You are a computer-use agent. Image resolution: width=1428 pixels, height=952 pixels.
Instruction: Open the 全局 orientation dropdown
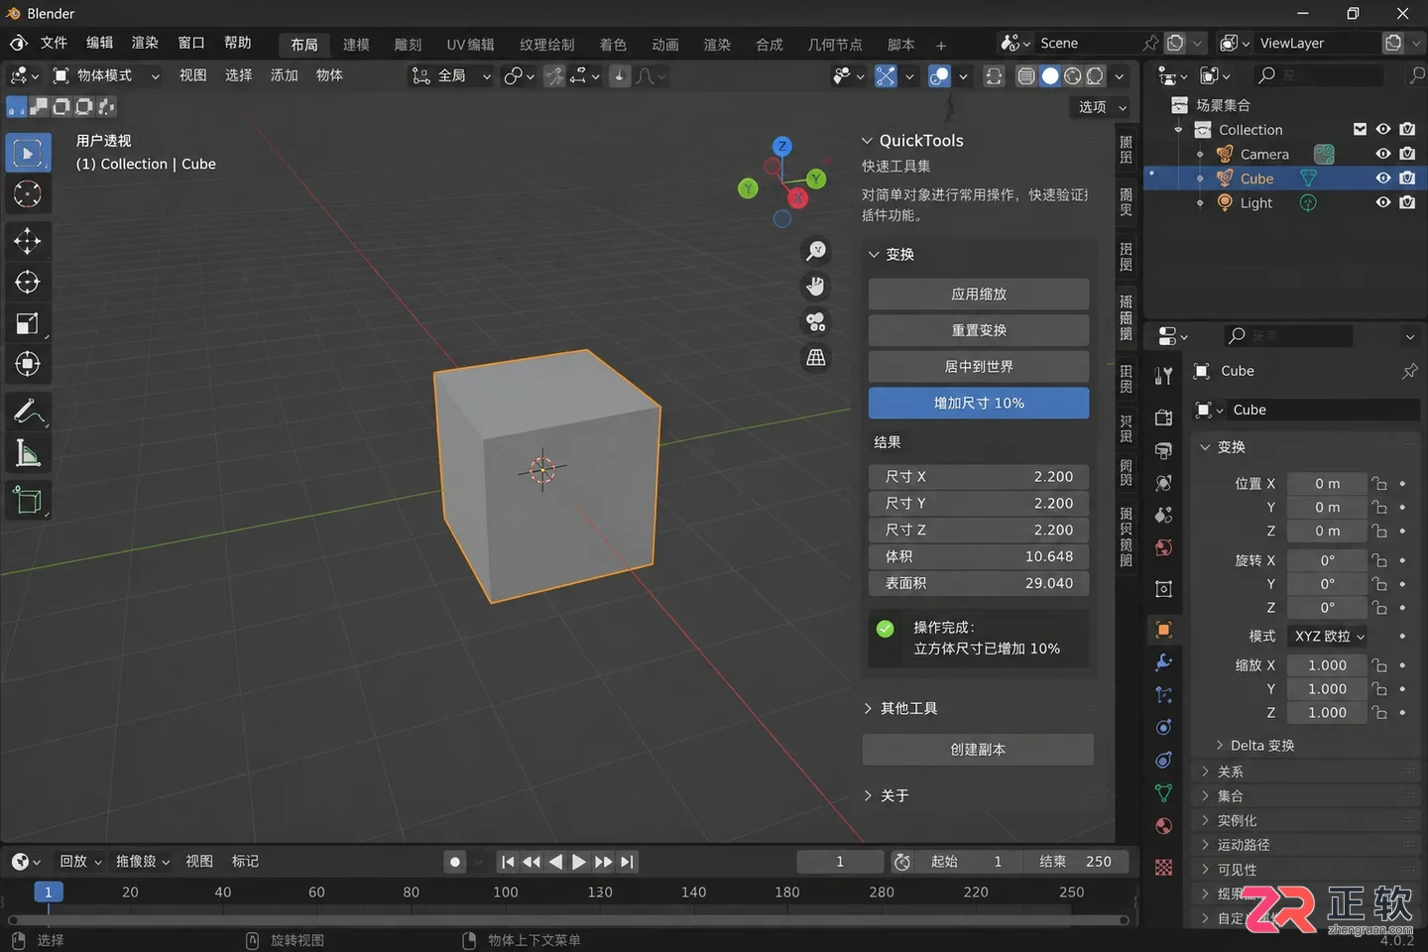pyautogui.click(x=452, y=75)
